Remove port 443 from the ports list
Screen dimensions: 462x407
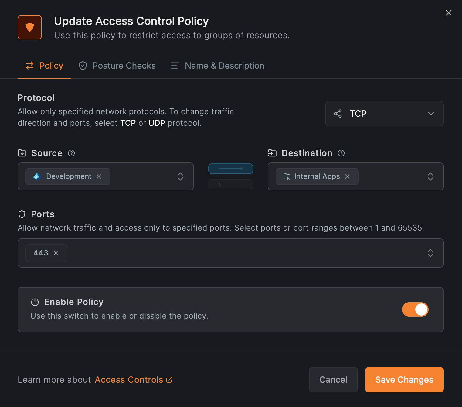click(56, 253)
